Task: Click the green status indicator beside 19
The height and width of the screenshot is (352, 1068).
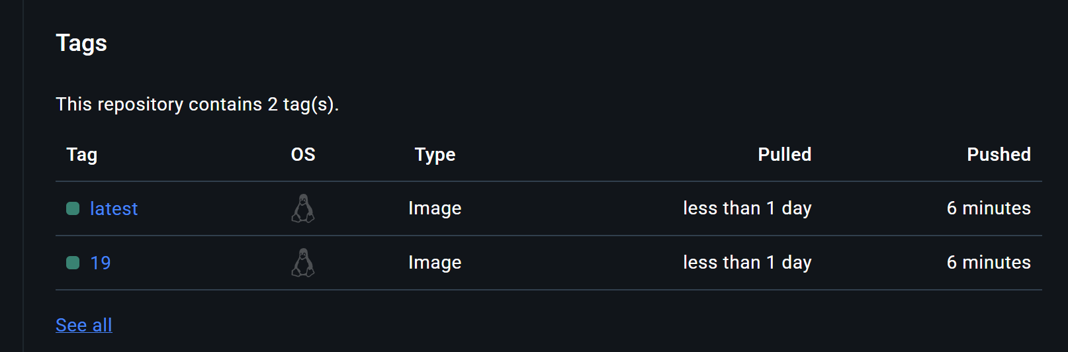Action: pyautogui.click(x=73, y=263)
